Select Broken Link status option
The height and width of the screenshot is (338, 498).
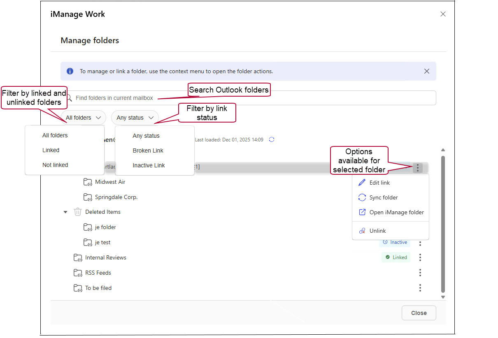[148, 150]
